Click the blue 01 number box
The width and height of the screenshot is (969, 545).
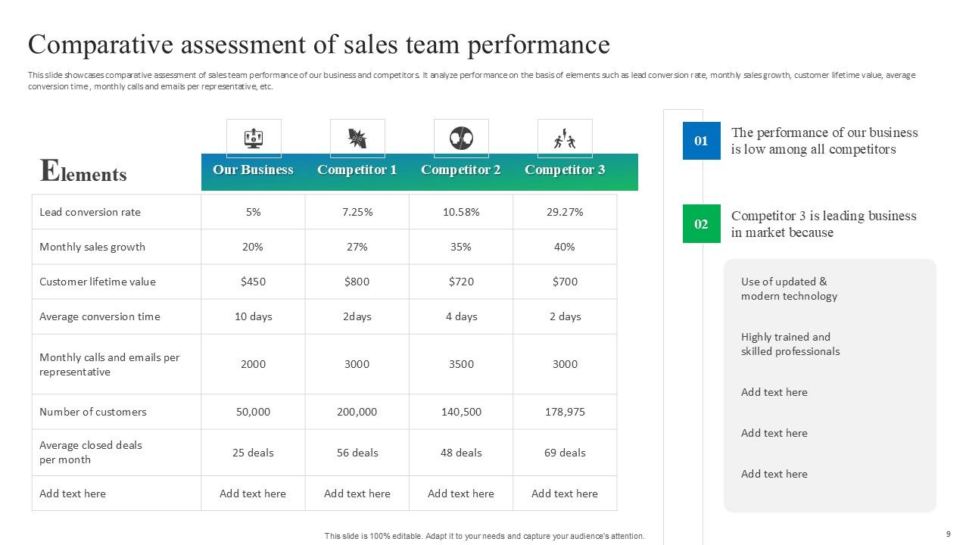pyautogui.click(x=701, y=141)
